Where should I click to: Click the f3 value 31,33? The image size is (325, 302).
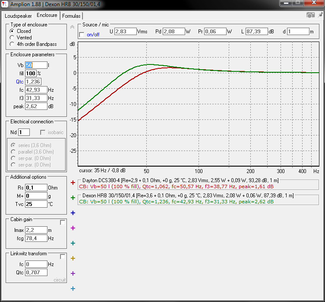pos(36,98)
